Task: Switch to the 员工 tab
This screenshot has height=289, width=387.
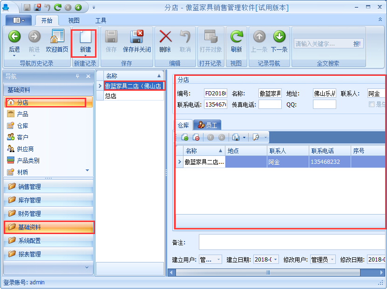Action: click(x=207, y=125)
